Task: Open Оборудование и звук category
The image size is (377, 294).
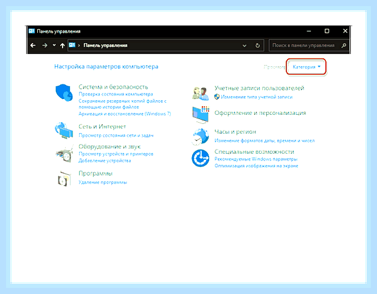Action: (x=109, y=146)
